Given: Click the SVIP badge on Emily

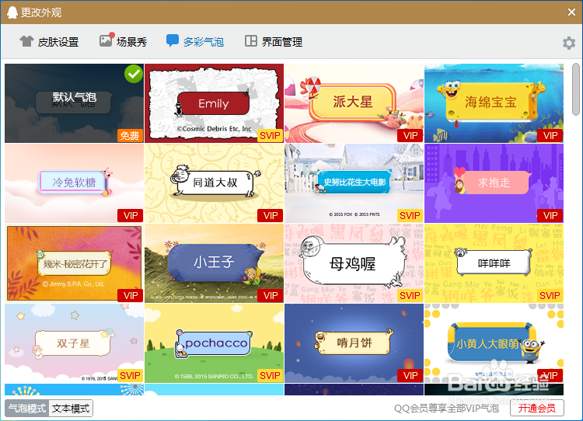Looking at the screenshot, I should point(270,136).
